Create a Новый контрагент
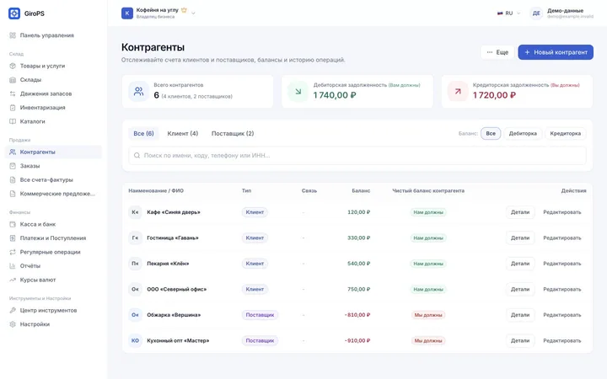Image resolution: width=607 pixels, height=379 pixels. 556,52
